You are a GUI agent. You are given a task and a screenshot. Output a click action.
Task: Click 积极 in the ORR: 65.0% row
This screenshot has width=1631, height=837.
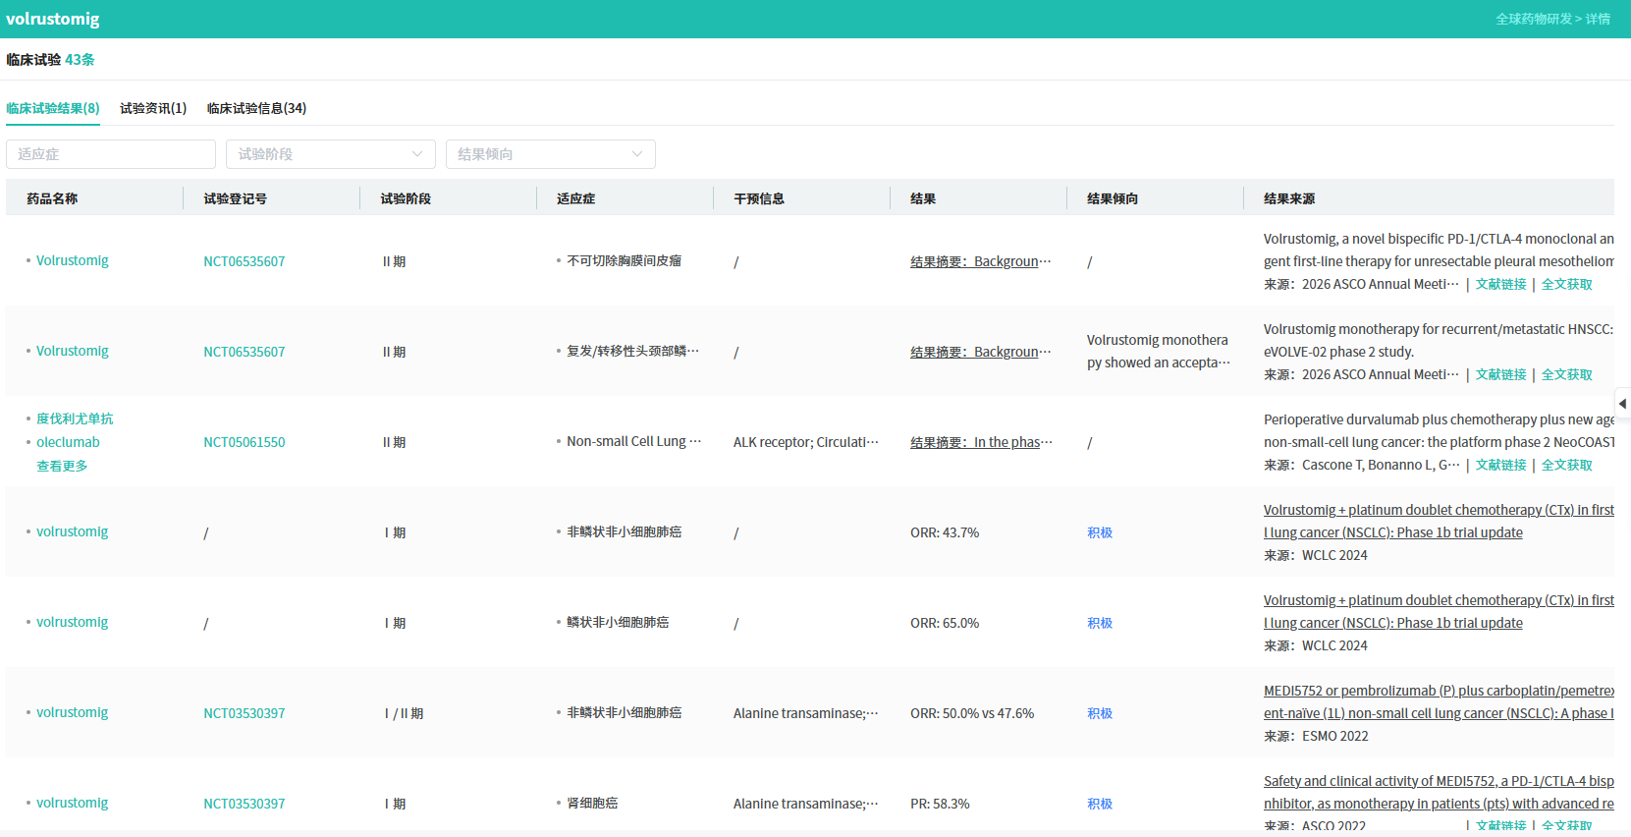click(x=1100, y=623)
